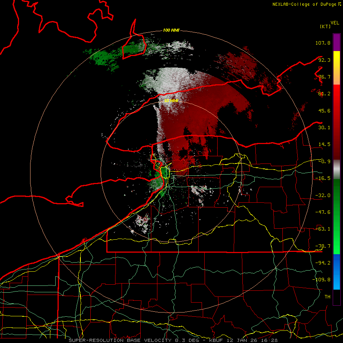The image size is (343, 343).
Task: Click the VEL legend title
Action: [x=335, y=23]
